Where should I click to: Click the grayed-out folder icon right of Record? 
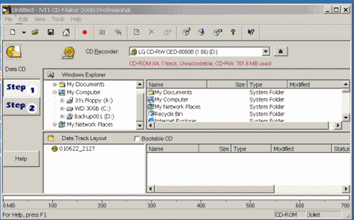(102, 32)
